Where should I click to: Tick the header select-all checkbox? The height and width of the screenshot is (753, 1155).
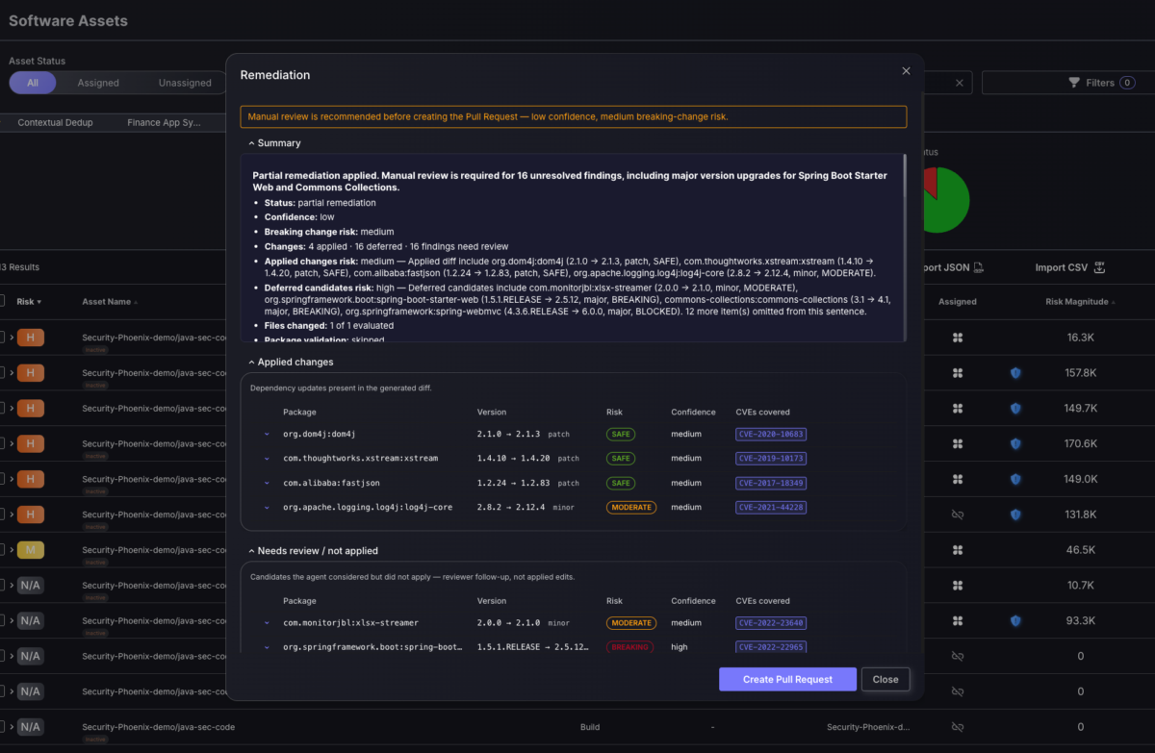click(2, 301)
